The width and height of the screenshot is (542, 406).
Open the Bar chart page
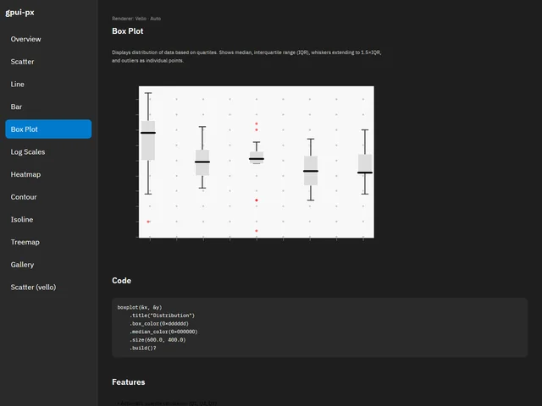[48, 107]
